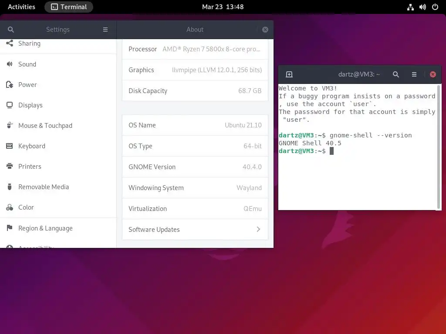Click the GNOME Version 40.4.0 value

[x=252, y=167]
